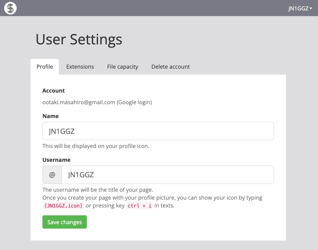This screenshot has height=250, width=318.
Task: Go to the Delete account tab
Action: (x=170, y=67)
